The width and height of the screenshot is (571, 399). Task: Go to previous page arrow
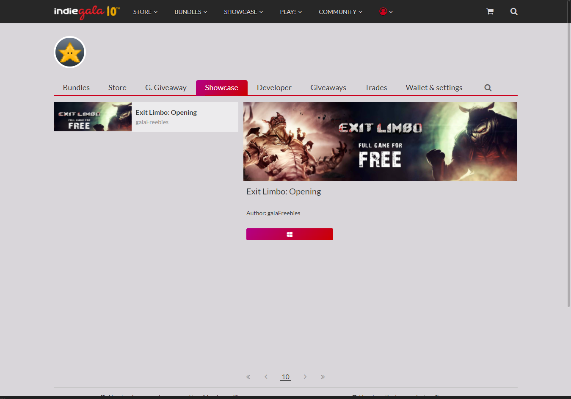pos(266,377)
